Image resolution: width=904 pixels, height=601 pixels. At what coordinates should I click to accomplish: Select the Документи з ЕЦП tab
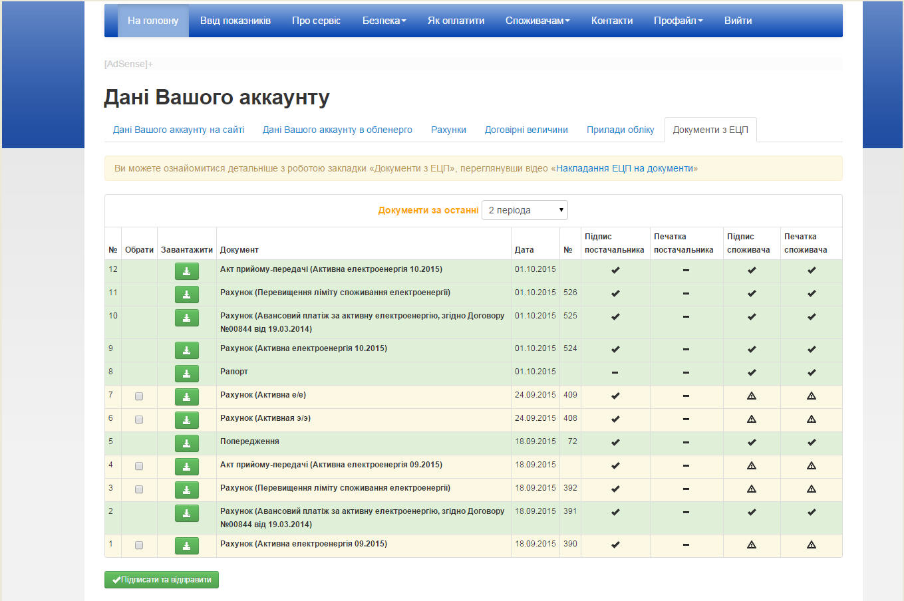[710, 130]
